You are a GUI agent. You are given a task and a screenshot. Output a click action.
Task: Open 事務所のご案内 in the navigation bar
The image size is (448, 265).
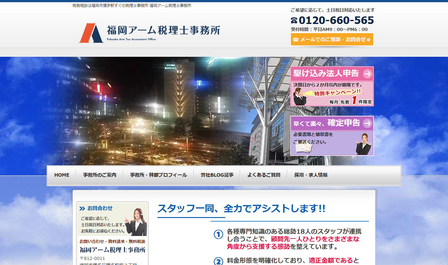coord(100,175)
